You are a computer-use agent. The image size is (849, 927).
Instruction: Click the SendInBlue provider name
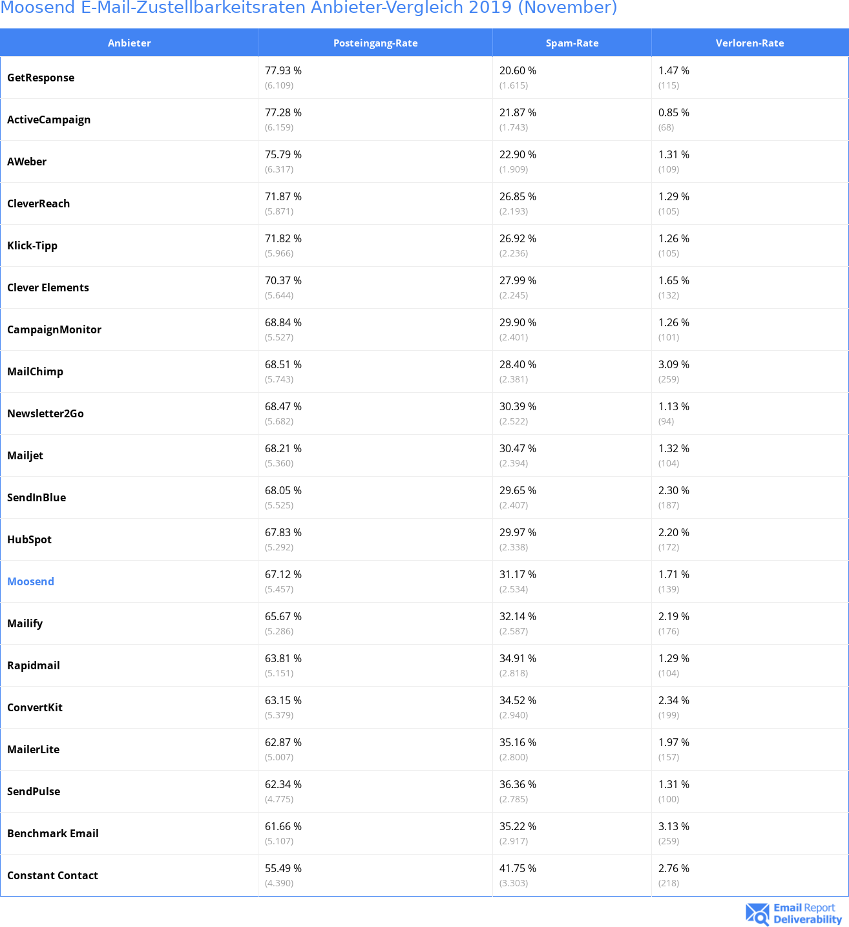coord(36,497)
